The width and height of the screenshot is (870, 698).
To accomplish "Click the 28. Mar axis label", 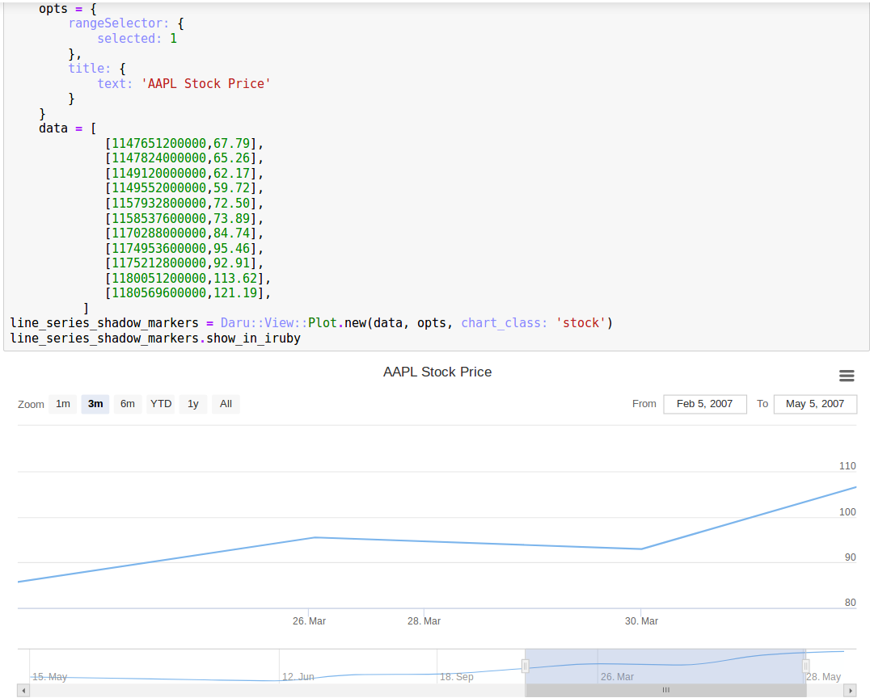I will point(424,621).
